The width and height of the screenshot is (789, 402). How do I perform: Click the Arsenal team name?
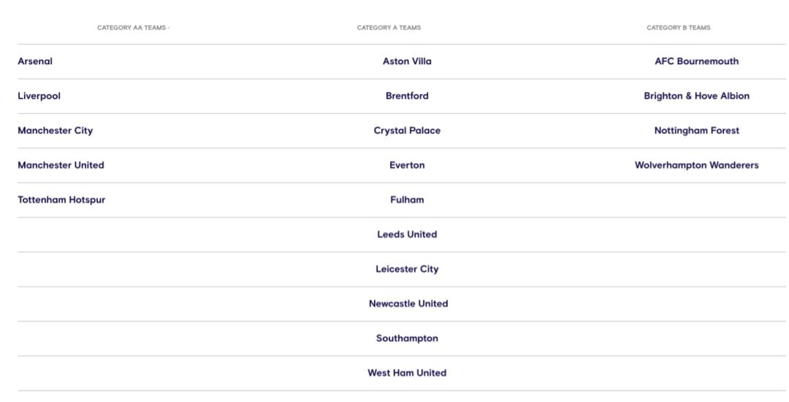click(35, 61)
